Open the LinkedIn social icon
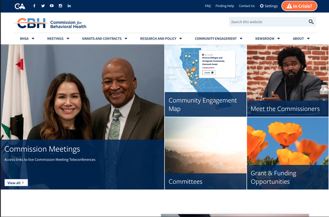Image resolution: width=329 pixels, height=217 pixels. 69,6
